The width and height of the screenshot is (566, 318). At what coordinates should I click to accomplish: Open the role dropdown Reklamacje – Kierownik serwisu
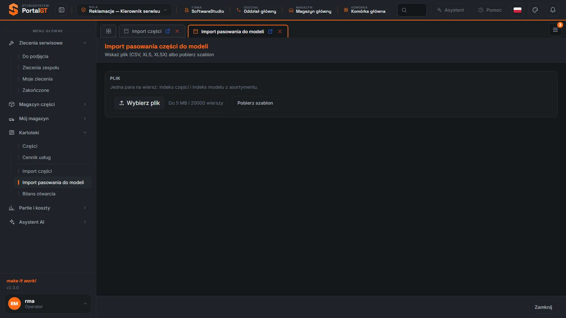click(x=124, y=10)
